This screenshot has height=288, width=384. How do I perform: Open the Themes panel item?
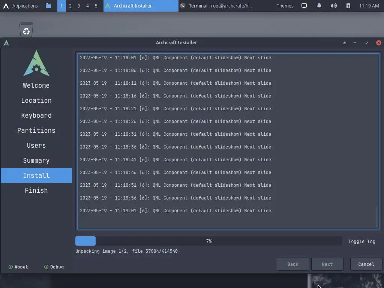285,6
